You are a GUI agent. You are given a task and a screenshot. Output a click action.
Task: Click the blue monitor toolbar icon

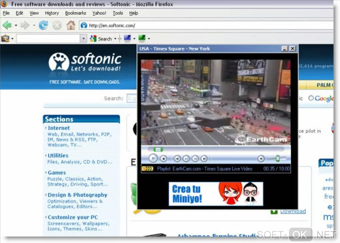click(127, 39)
